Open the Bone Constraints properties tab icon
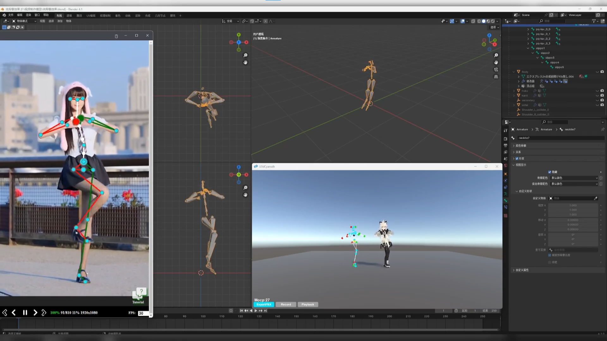Image resolution: width=607 pixels, height=341 pixels. 506,207
